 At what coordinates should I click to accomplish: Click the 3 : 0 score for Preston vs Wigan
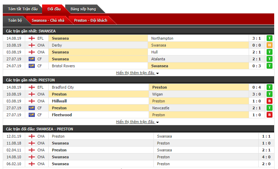(257, 94)
